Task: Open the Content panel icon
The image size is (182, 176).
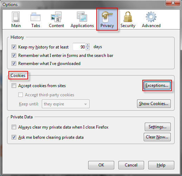Action: pos(56,17)
